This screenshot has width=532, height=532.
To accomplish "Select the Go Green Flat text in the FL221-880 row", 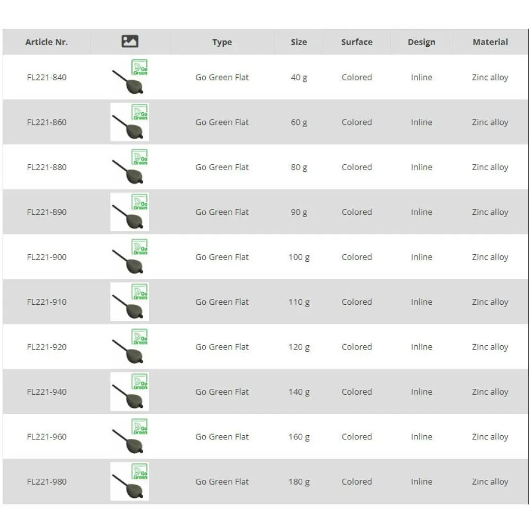I will click(x=222, y=167).
